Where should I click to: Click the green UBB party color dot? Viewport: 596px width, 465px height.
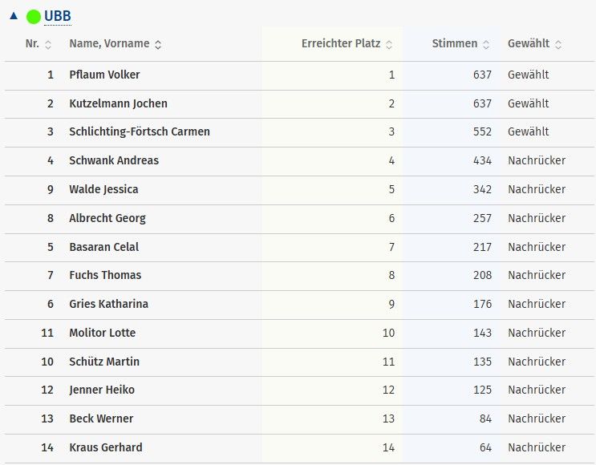(x=34, y=16)
